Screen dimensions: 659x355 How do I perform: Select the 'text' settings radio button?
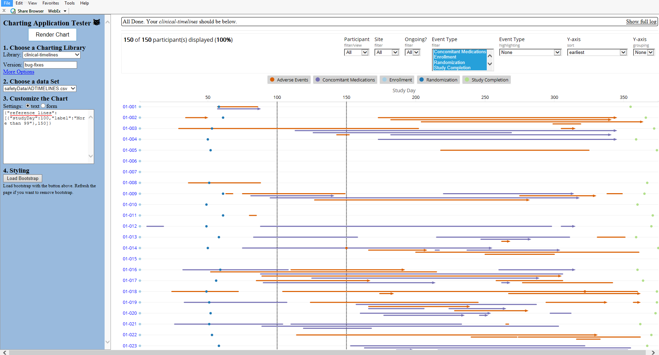click(x=27, y=106)
